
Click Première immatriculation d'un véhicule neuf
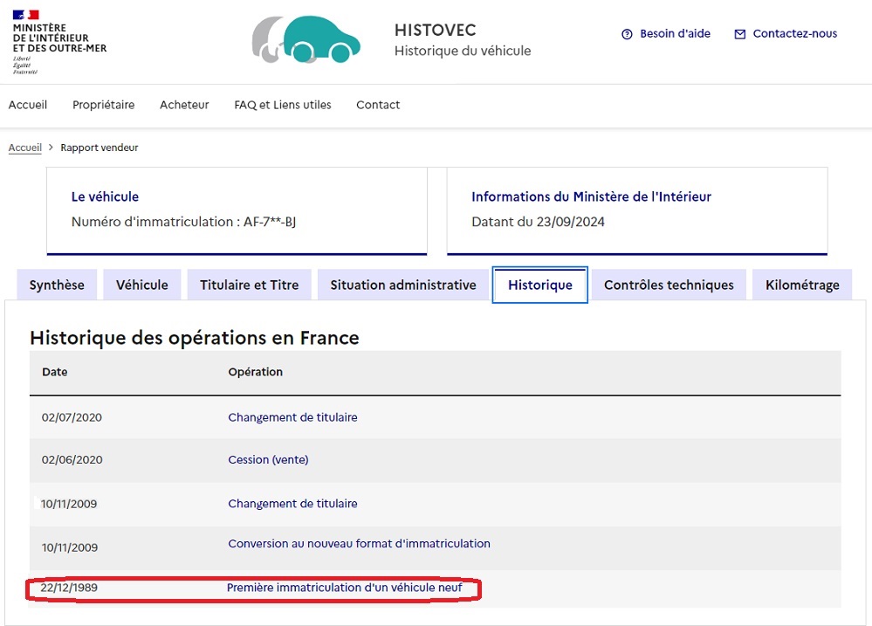(344, 588)
